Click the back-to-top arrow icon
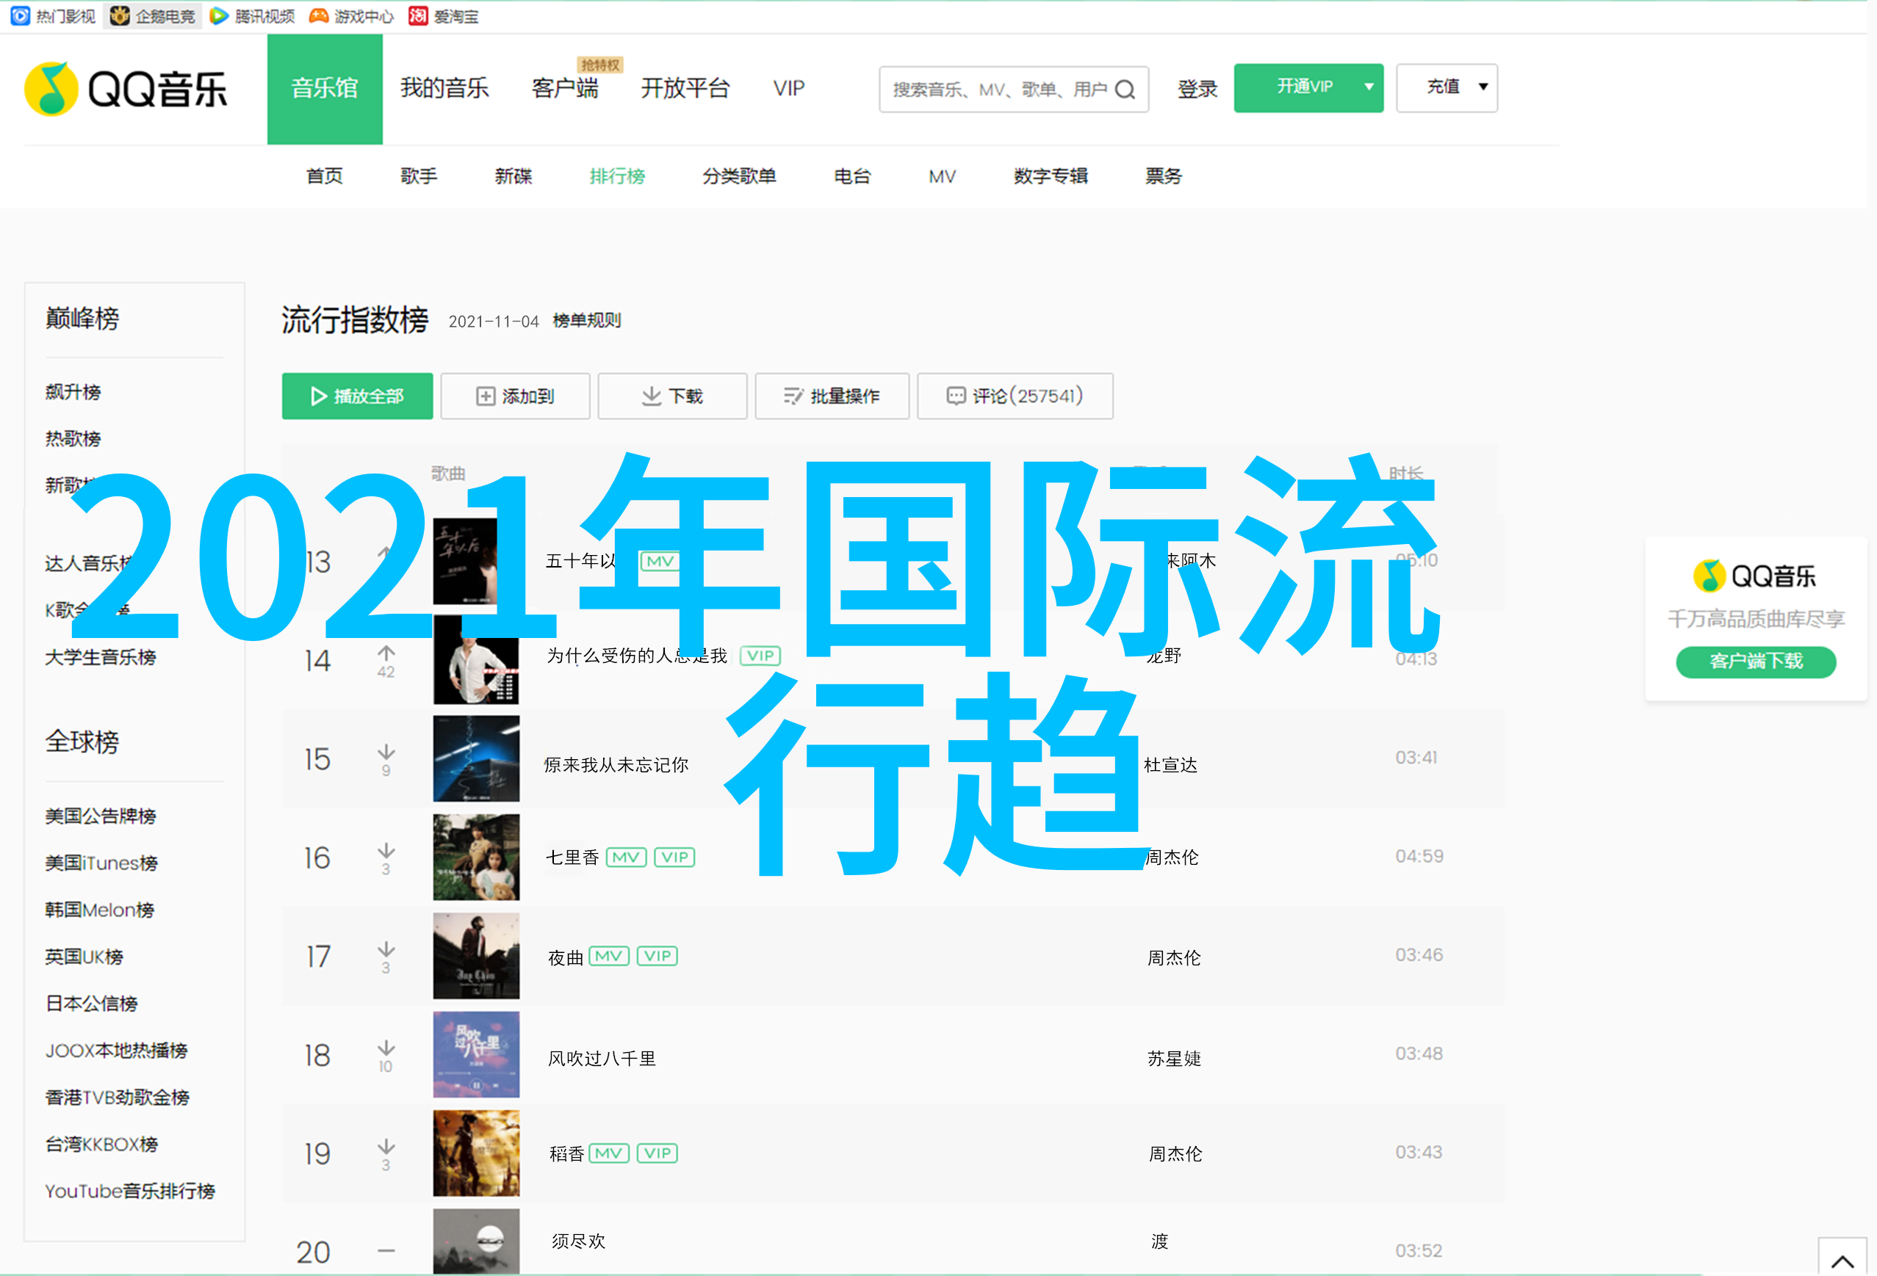The image size is (1877, 1276). (1842, 1260)
